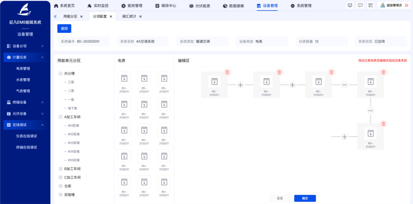
Task: Click trash icon on bottom-right meter node
Action: 383,124
